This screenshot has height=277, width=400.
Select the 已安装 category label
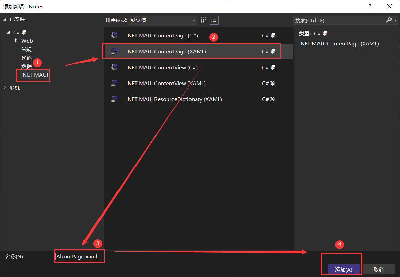[17, 19]
